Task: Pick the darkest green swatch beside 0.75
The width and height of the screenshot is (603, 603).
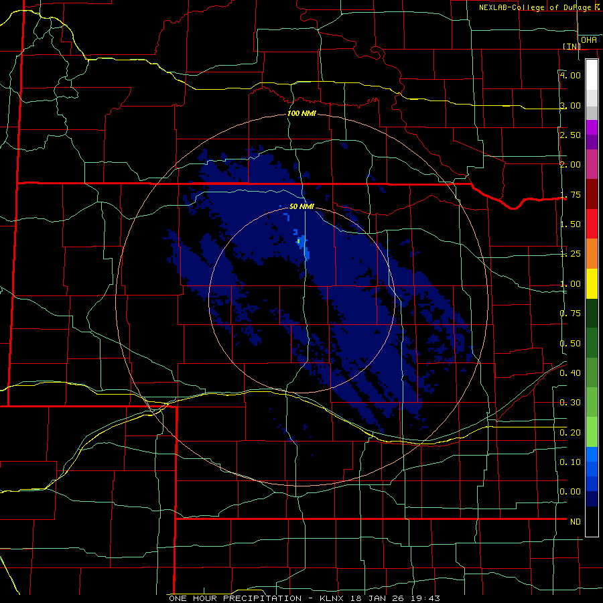Action: point(592,313)
